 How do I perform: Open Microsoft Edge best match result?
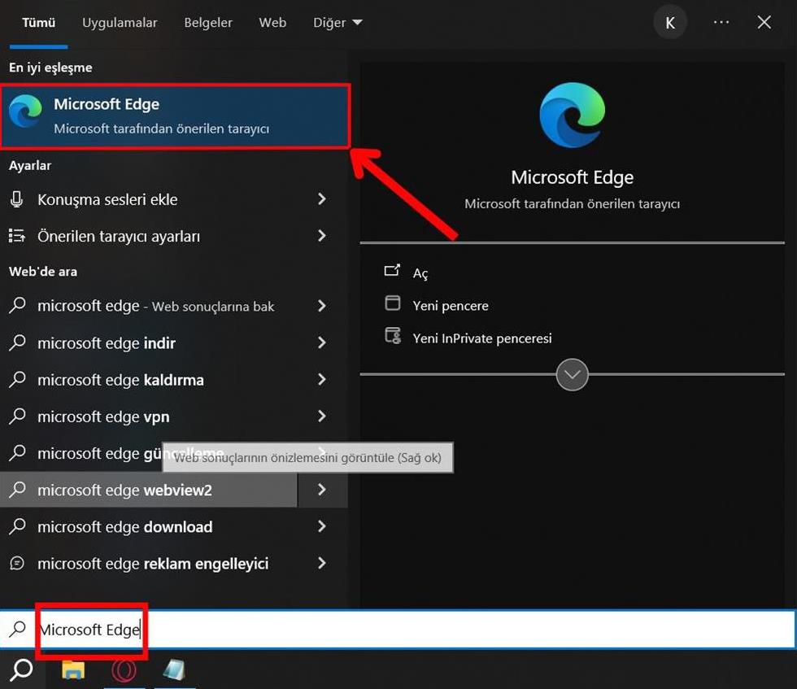tap(175, 116)
